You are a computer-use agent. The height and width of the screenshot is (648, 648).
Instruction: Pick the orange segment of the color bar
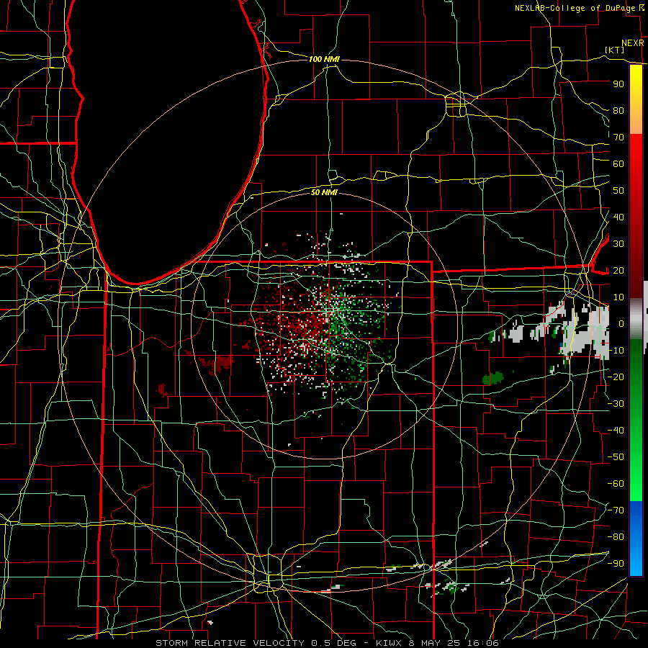pos(636,123)
